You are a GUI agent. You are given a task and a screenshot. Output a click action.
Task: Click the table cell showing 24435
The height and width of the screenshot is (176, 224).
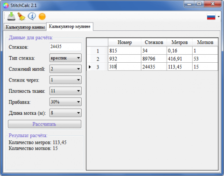[154, 67]
